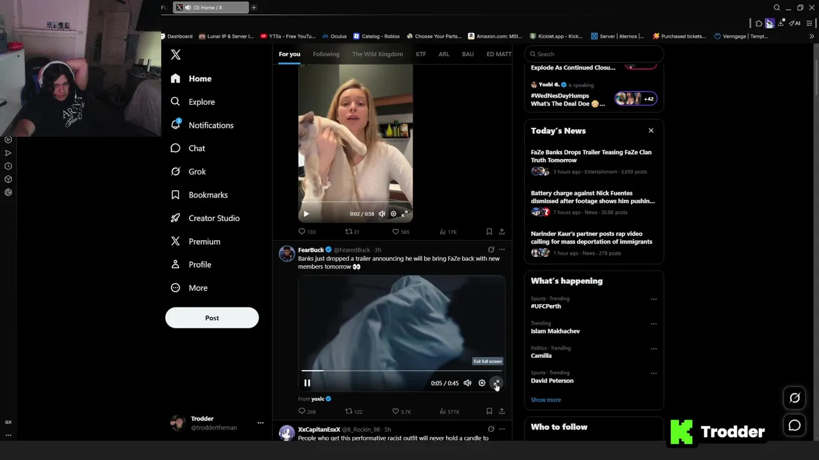
Task: Join the #WedNesDayHumps space avatars +42
Action: click(635, 98)
